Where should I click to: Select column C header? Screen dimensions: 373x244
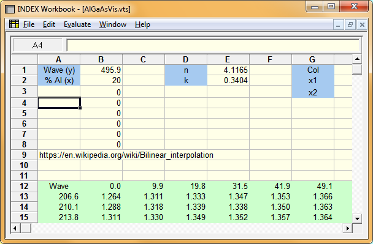pos(144,59)
